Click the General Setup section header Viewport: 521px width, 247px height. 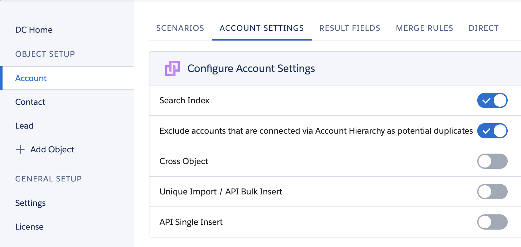coord(49,179)
